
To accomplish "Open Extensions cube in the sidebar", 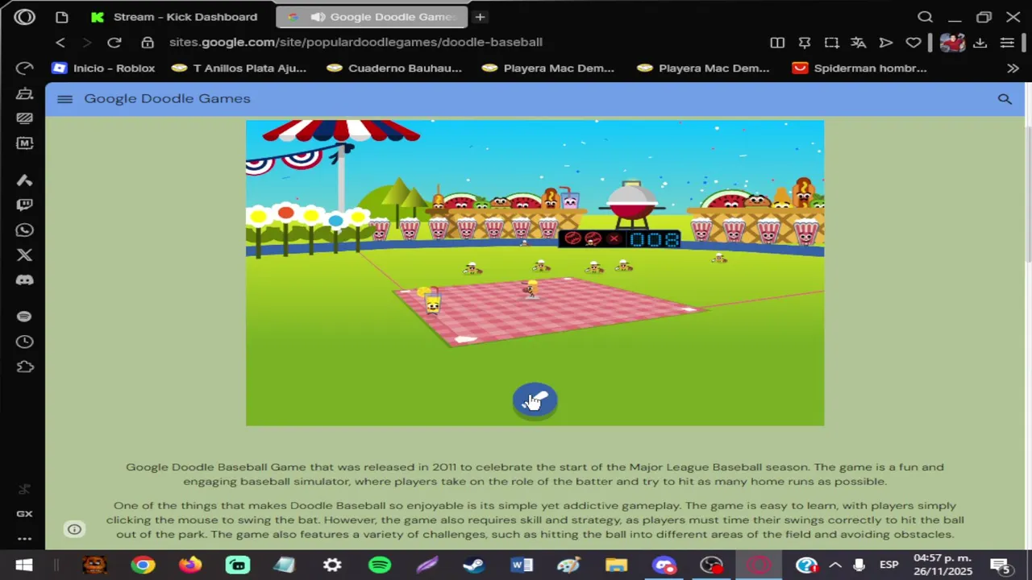I will tap(24, 367).
